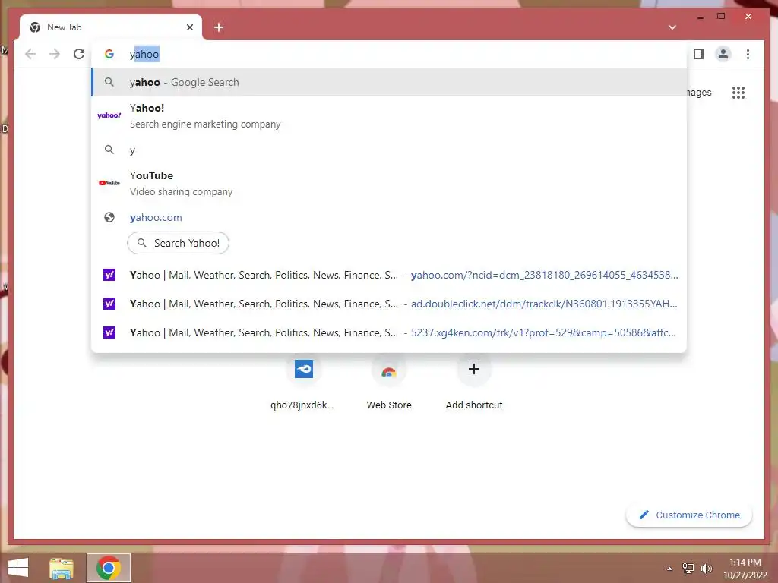Select Yahoo! Search engine marketing company suggestion
The width and height of the screenshot is (778, 583).
[x=390, y=116]
